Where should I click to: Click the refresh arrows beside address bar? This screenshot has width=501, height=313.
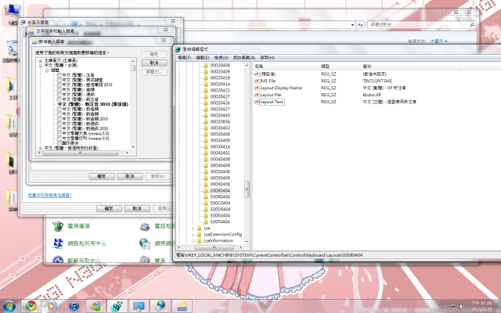coord(360,24)
